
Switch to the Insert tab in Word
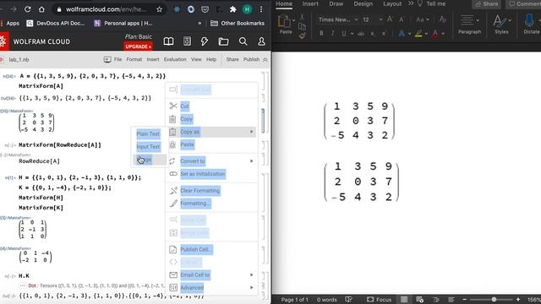310,3
